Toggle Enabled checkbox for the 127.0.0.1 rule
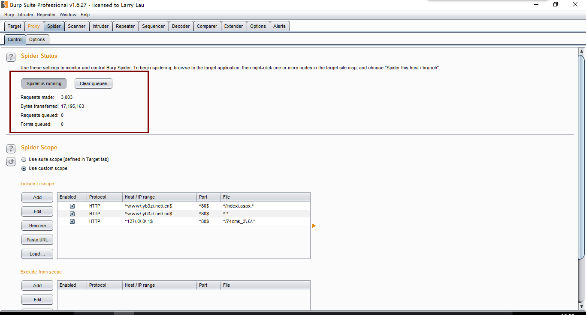Viewport: 586px width, 315px height. (72, 221)
